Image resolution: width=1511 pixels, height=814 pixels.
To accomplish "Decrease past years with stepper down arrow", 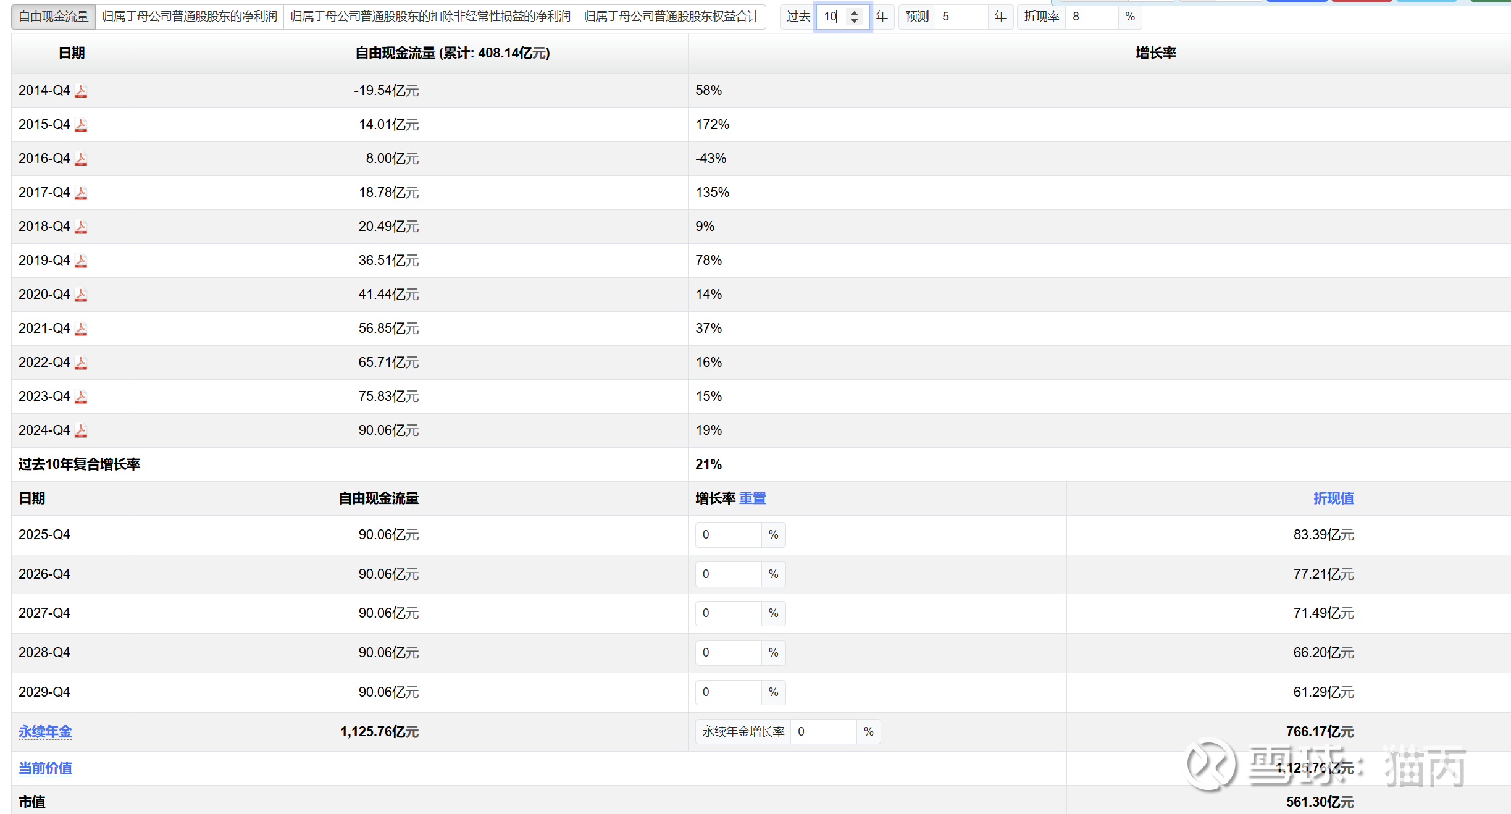I will coord(854,20).
